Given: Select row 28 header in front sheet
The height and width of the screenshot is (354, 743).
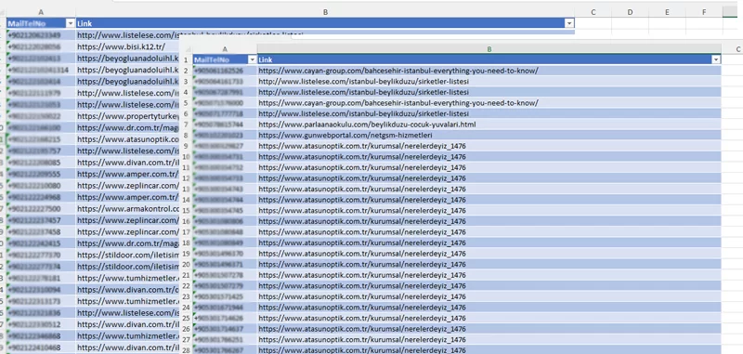Looking at the screenshot, I should coord(187,350).
